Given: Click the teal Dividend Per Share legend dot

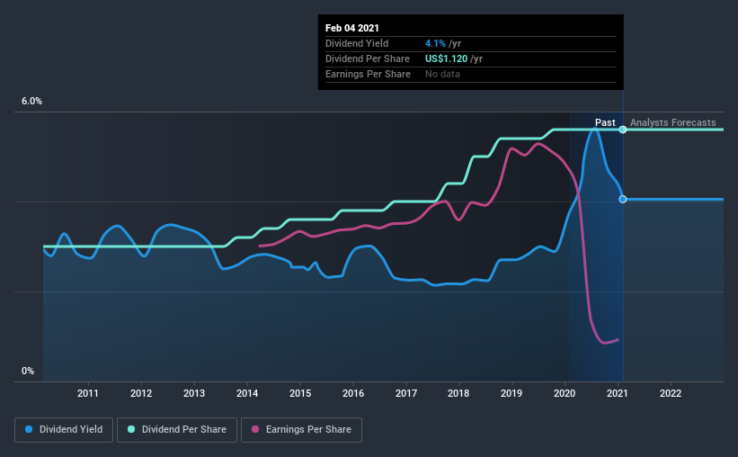Looking at the screenshot, I should coord(131,429).
